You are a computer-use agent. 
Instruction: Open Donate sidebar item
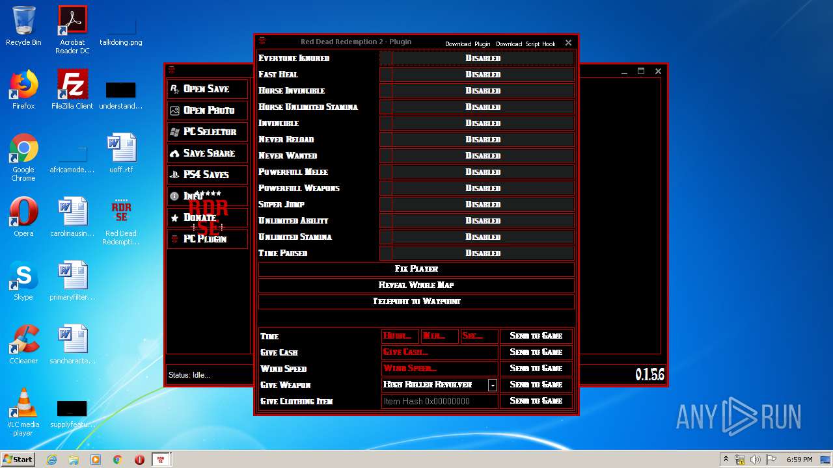[x=208, y=217]
